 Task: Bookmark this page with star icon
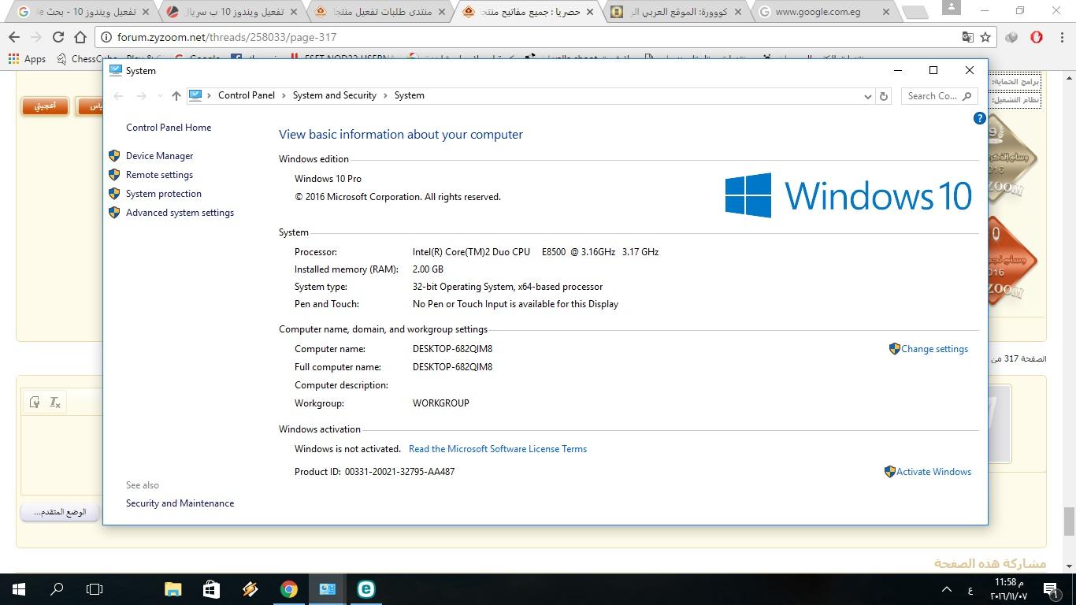985,37
